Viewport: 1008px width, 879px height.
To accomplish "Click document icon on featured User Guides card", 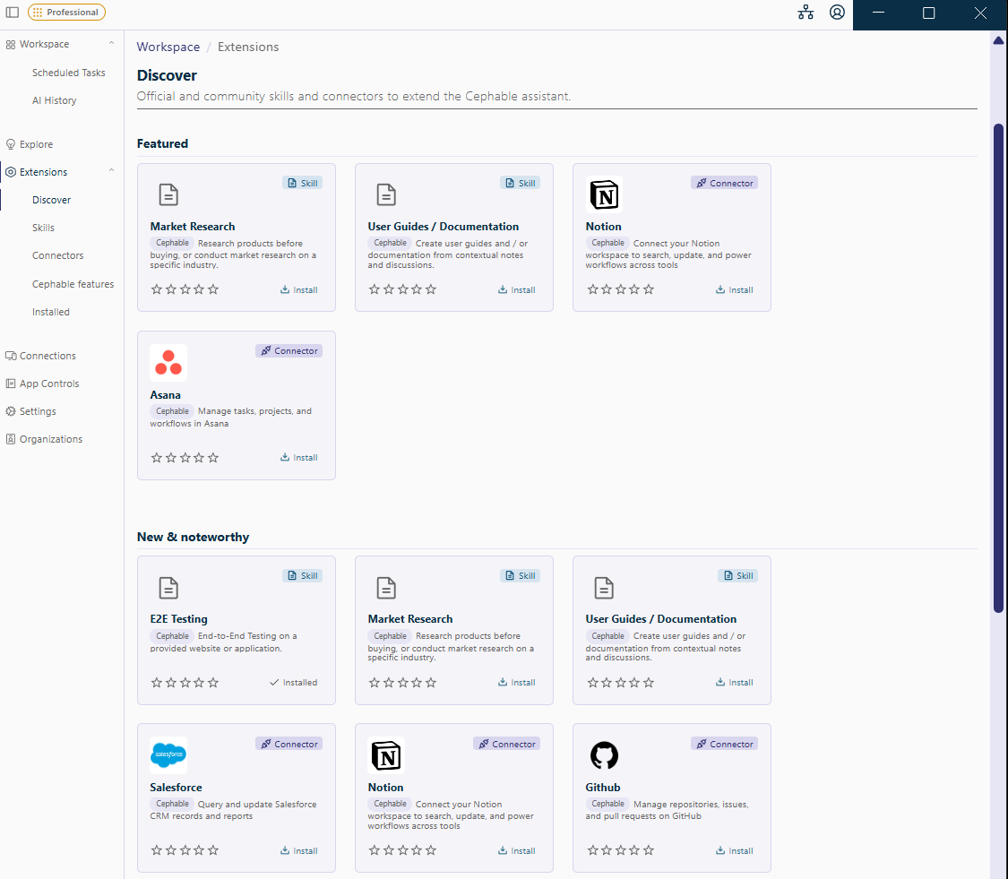I will [386, 194].
